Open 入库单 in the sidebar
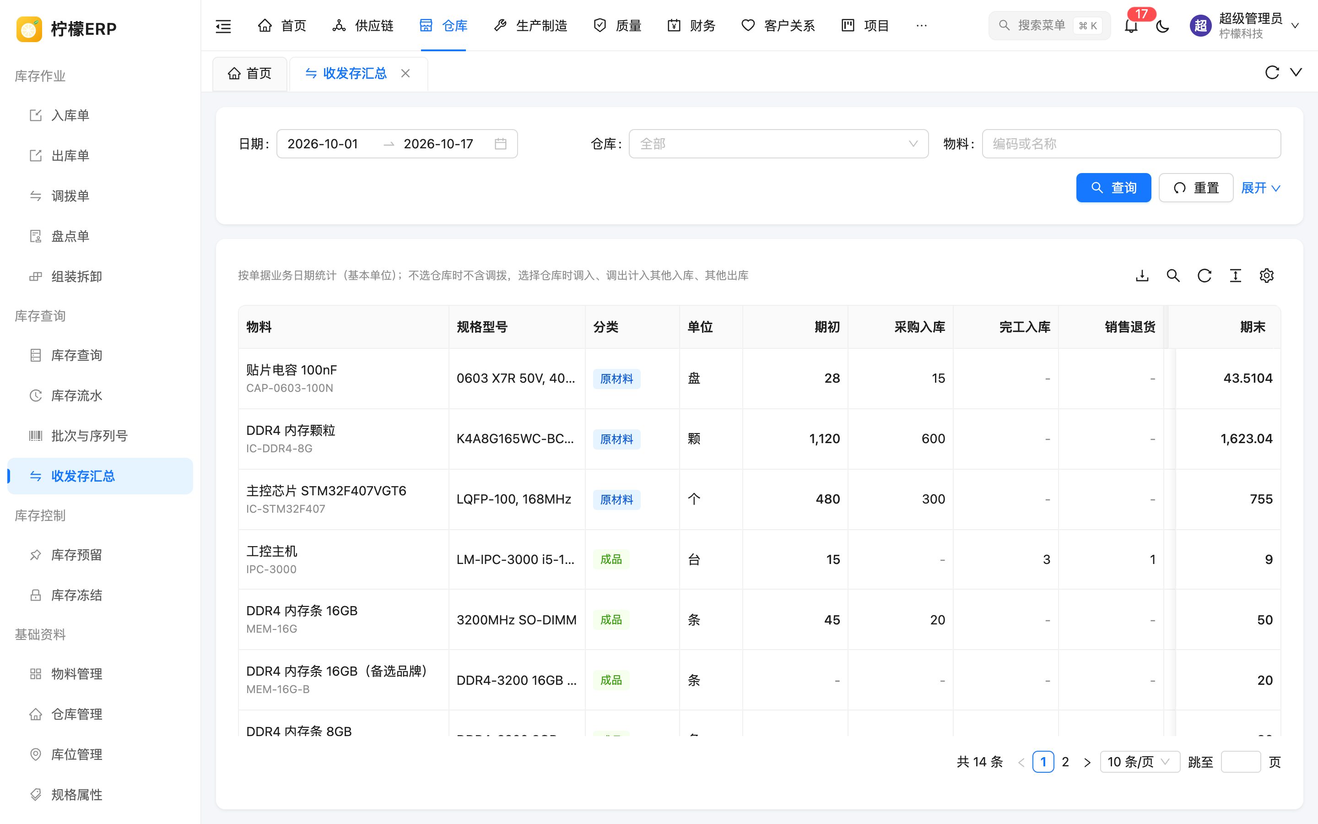This screenshot has height=824, width=1318. tap(100, 115)
